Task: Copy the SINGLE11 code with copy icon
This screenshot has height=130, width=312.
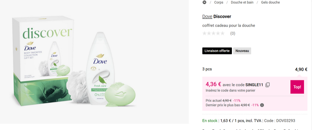Action: coord(268,85)
